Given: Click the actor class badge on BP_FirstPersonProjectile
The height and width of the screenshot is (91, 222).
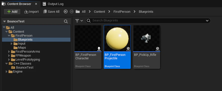Looking at the screenshot, I should [128, 49].
